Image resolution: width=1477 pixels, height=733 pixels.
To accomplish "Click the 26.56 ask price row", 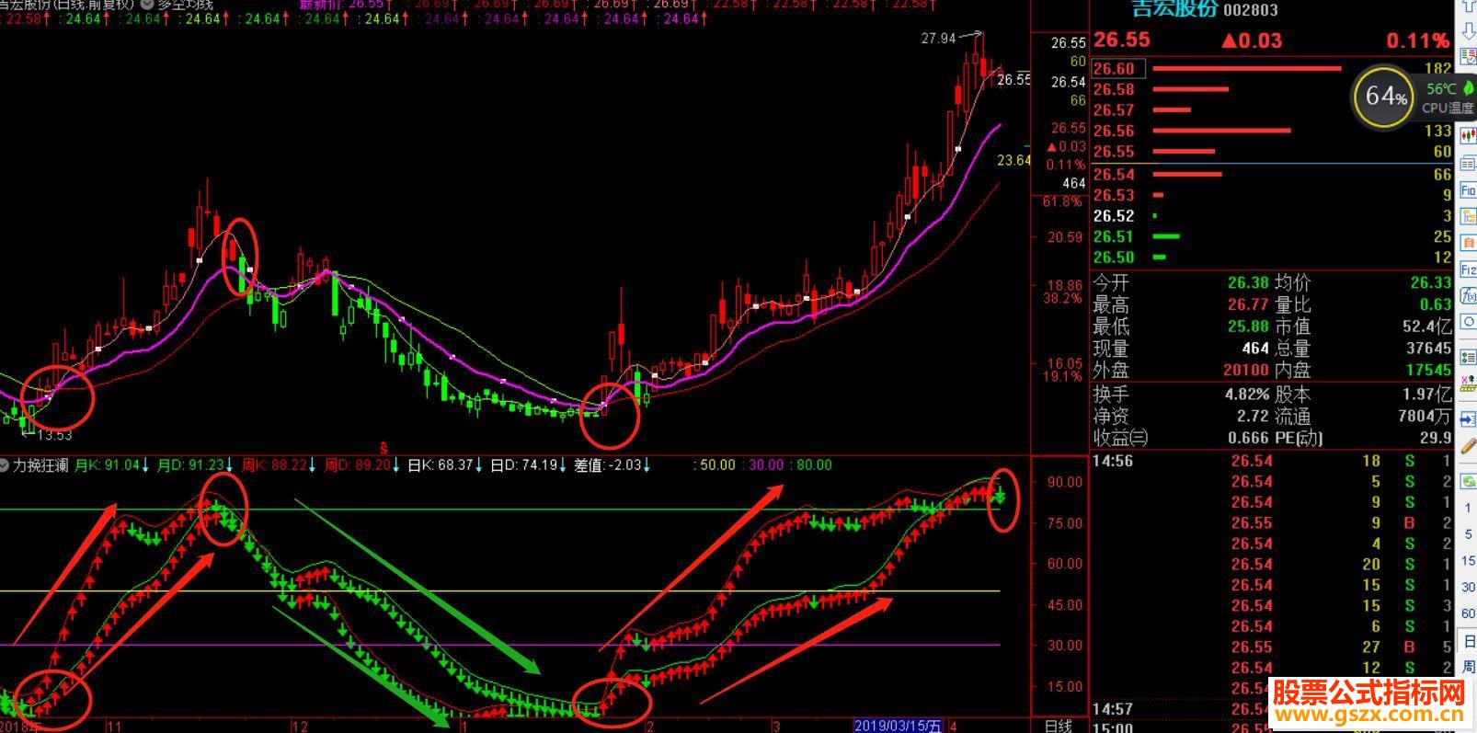I will 1272,131.
